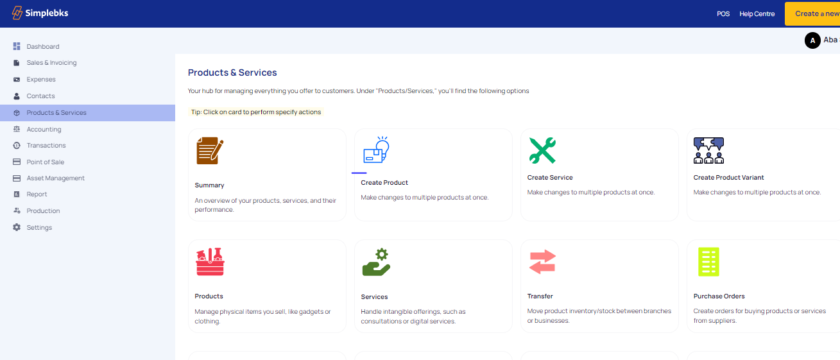
Task: Open the user avatar profile circle
Action: pyautogui.click(x=812, y=40)
